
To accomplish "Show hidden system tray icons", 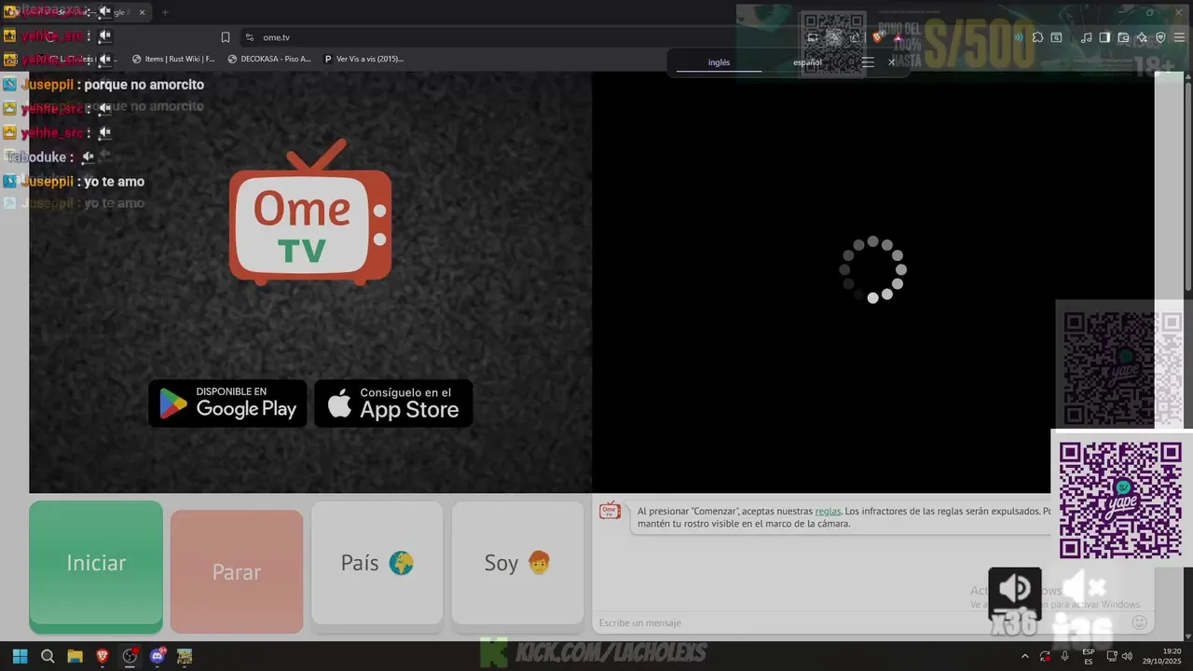I will 1025,656.
